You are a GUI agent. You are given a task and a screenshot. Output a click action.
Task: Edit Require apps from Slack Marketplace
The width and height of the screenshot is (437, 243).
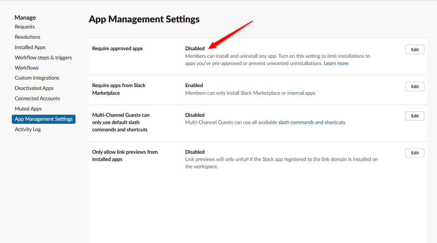tap(415, 87)
